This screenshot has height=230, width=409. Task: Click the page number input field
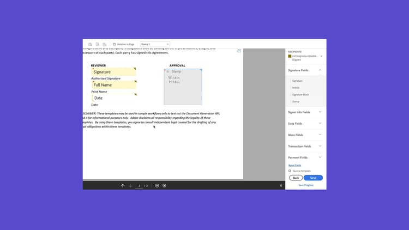(x=139, y=186)
